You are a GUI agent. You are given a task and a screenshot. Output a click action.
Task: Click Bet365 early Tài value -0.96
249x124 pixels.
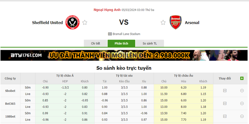coord(105,100)
